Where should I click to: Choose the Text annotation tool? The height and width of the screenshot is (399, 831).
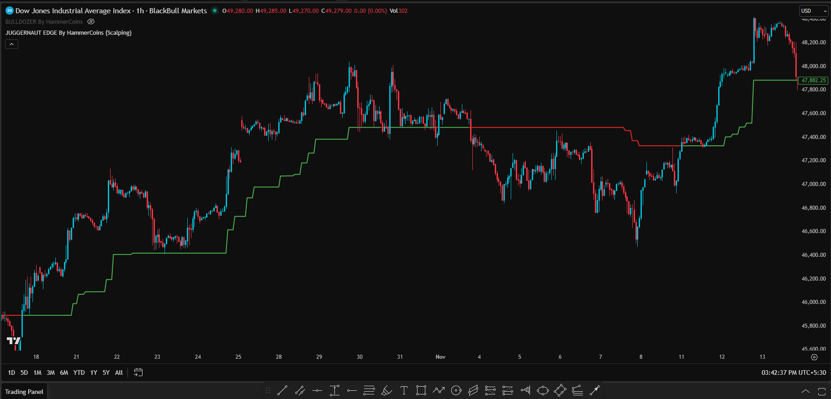(x=404, y=390)
